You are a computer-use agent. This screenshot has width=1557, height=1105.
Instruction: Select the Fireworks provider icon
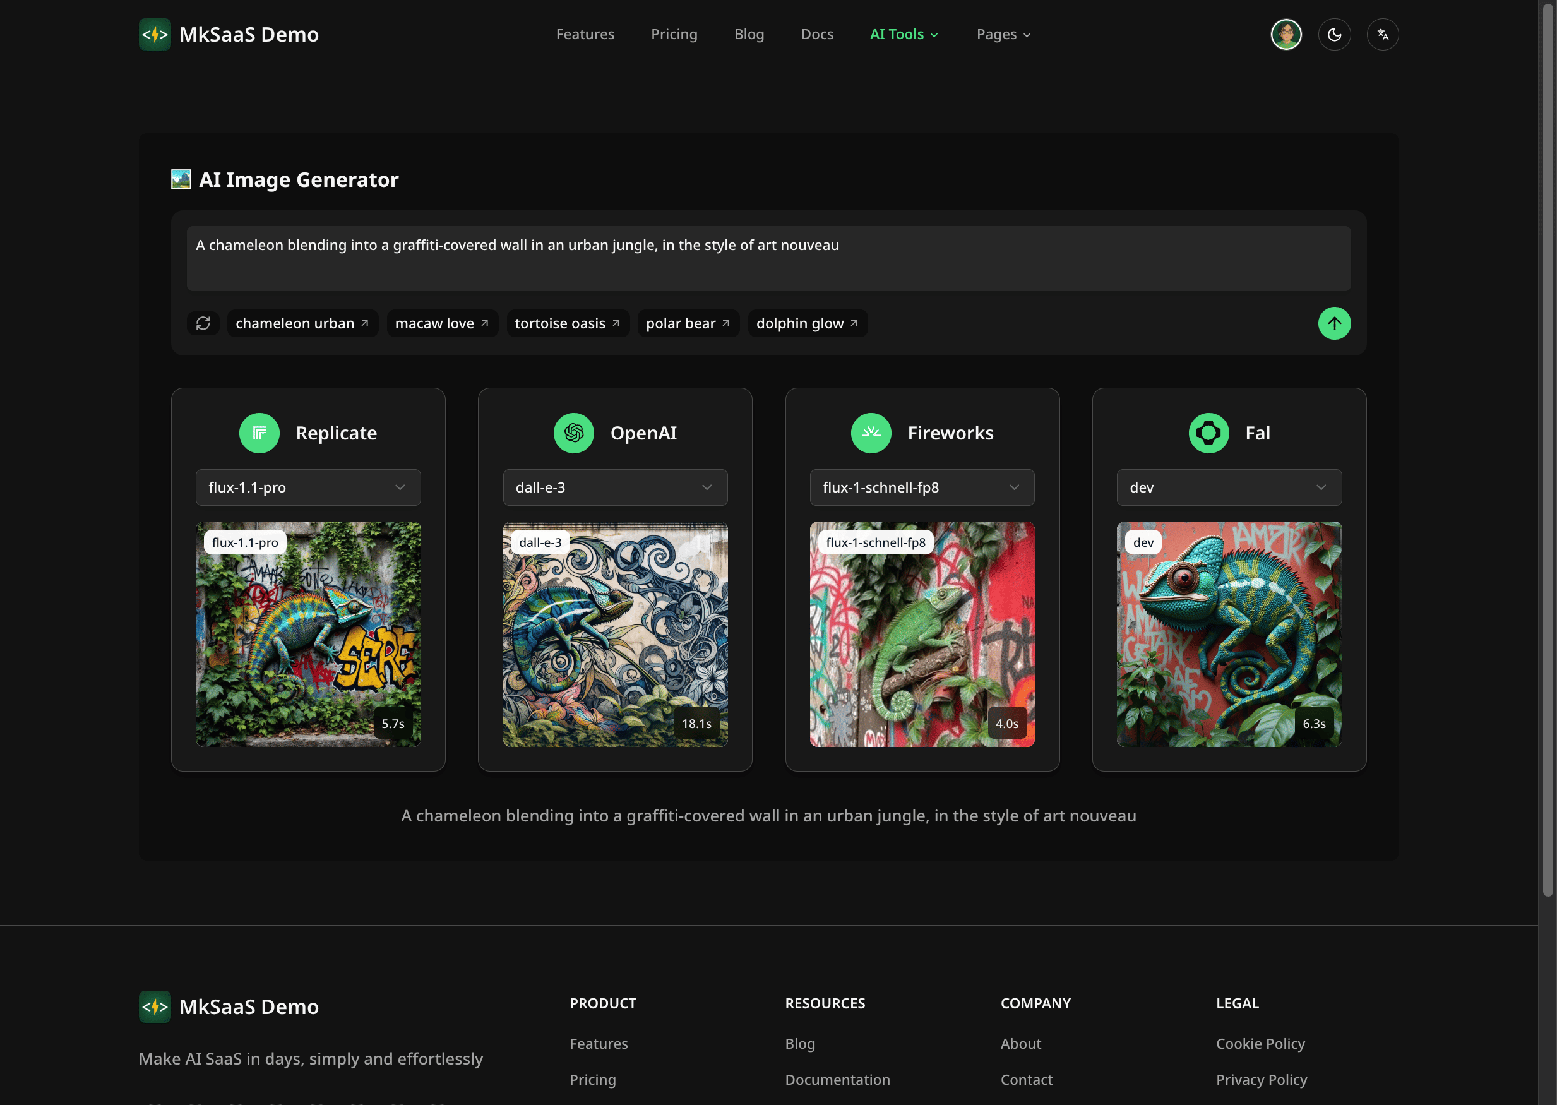(x=871, y=433)
